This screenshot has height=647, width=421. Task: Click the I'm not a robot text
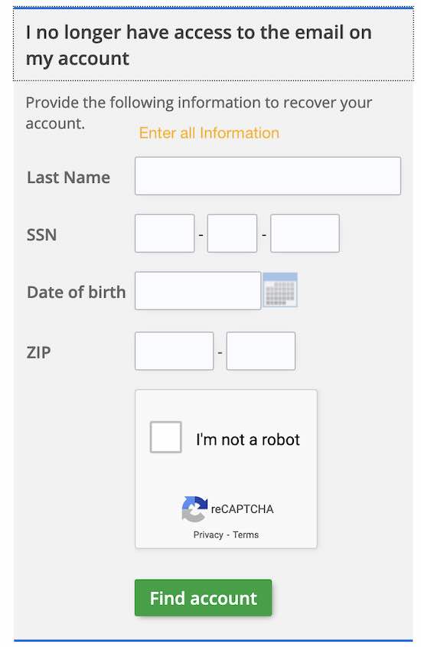point(248,440)
